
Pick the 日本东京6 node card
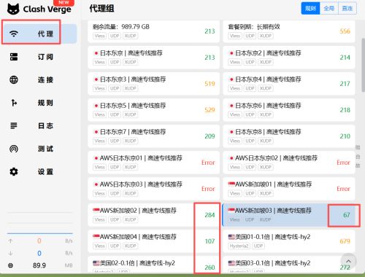(289, 110)
